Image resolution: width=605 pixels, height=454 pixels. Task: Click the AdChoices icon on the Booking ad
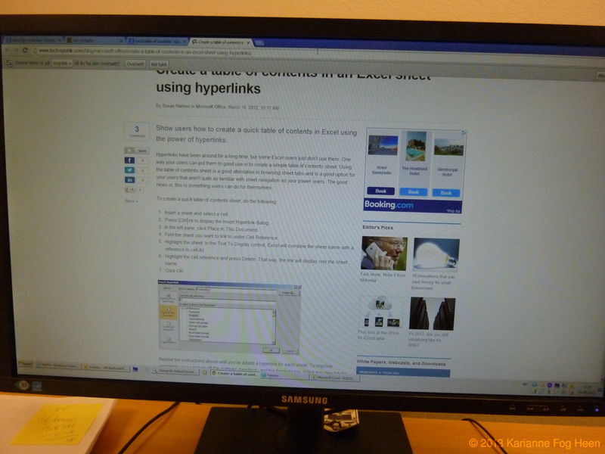pyautogui.click(x=464, y=132)
